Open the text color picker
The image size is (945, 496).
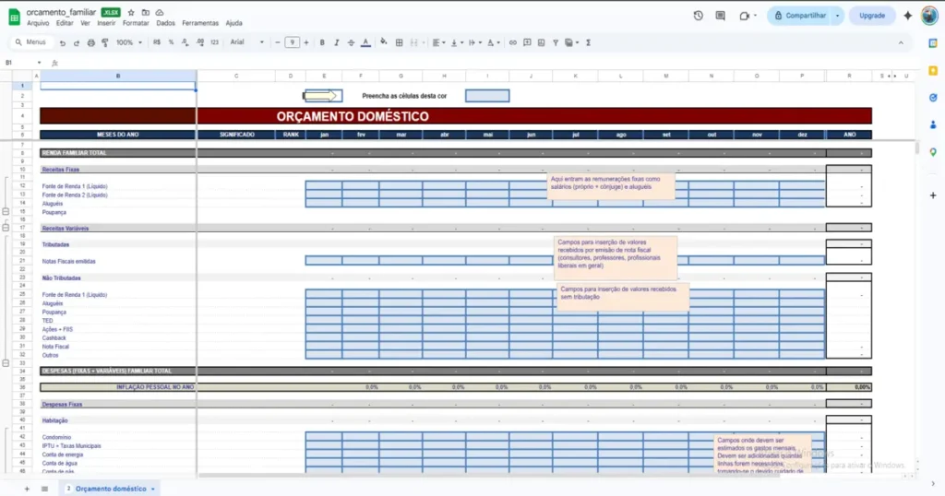(x=365, y=42)
